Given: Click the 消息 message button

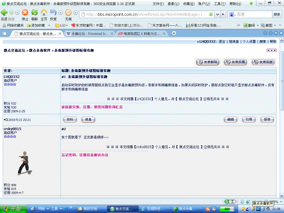Looking at the screenshot, I should pos(88,120).
